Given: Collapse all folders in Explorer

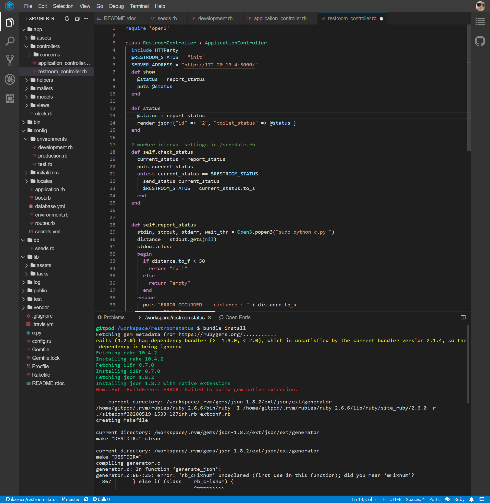Looking at the screenshot, I should tap(78, 18).
